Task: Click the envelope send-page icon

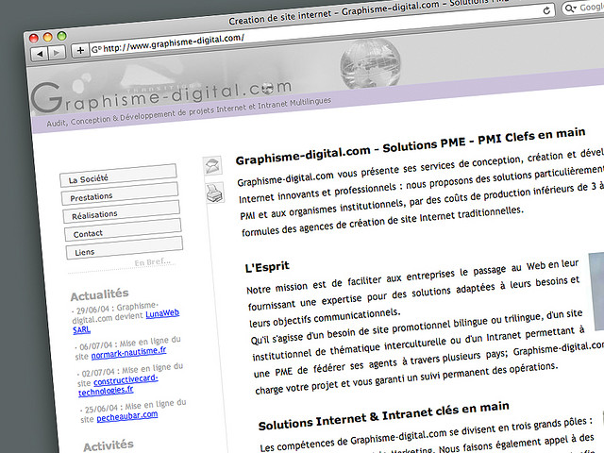Action: [212, 166]
